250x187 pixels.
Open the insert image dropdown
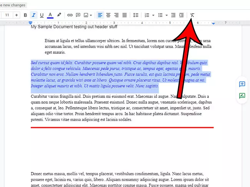point(91,15)
